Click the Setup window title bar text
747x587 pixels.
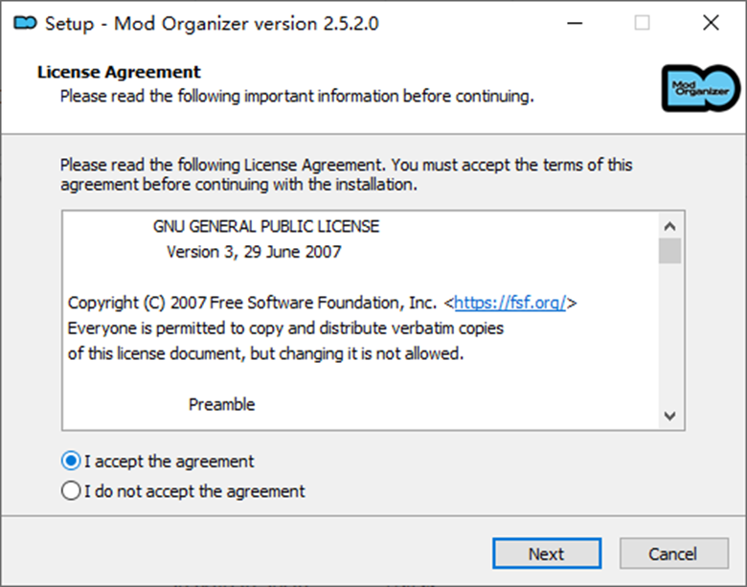(212, 23)
